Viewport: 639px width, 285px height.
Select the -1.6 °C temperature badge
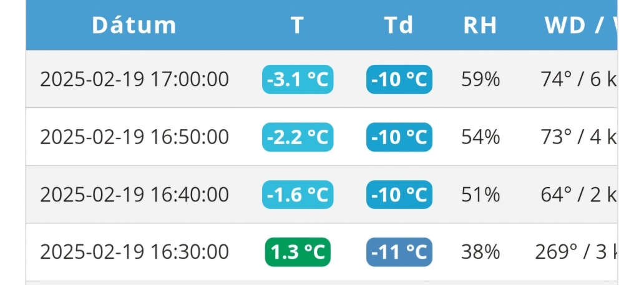(x=298, y=195)
